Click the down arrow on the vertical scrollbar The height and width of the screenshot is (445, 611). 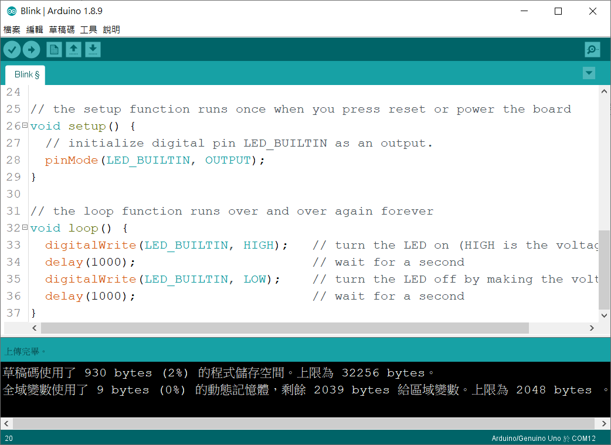(604, 315)
